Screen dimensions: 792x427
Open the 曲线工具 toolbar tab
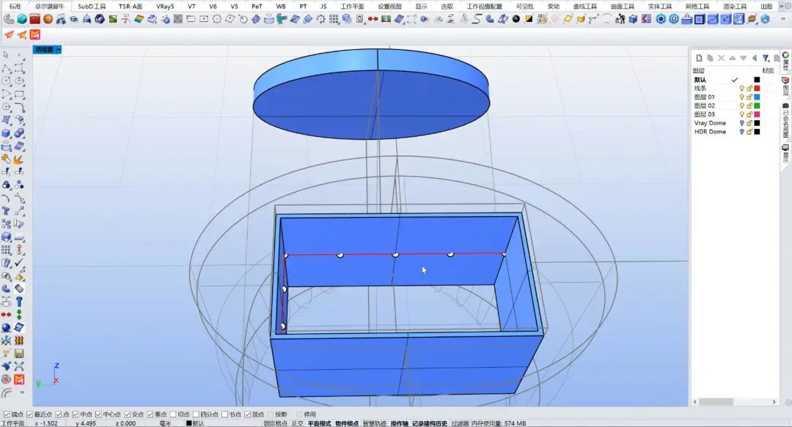coord(585,6)
